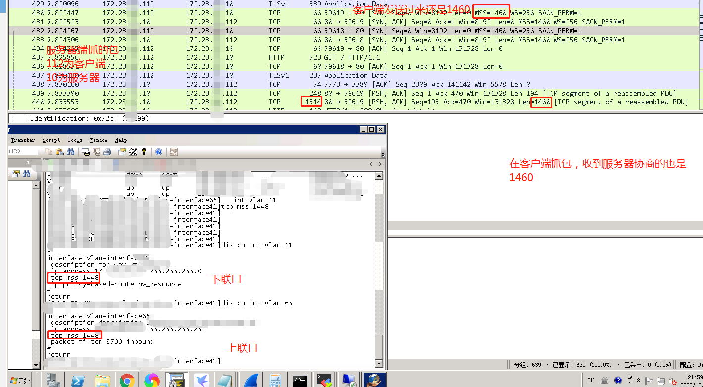Switch to Wireshark shark fin taskbar icon
The height and width of the screenshot is (387, 703).
251,380
